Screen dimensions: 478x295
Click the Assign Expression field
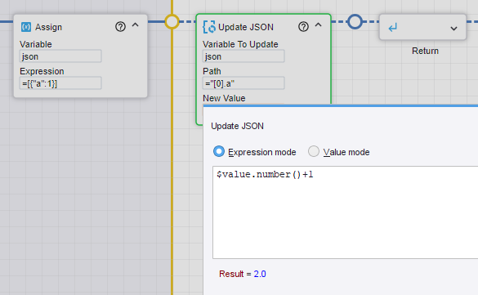coord(60,83)
